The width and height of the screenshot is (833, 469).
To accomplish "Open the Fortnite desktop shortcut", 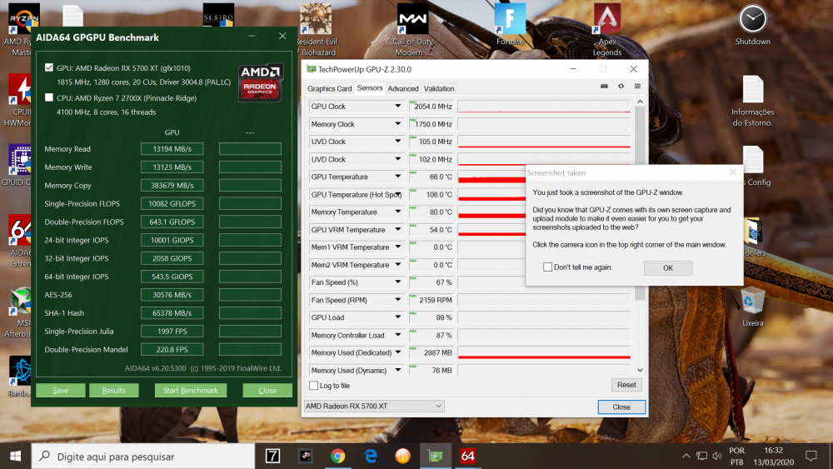I will coord(510,25).
